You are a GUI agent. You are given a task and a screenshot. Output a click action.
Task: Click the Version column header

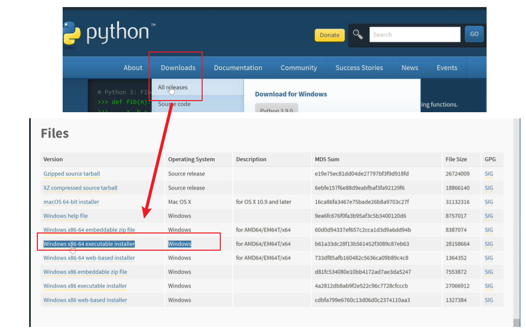point(53,159)
